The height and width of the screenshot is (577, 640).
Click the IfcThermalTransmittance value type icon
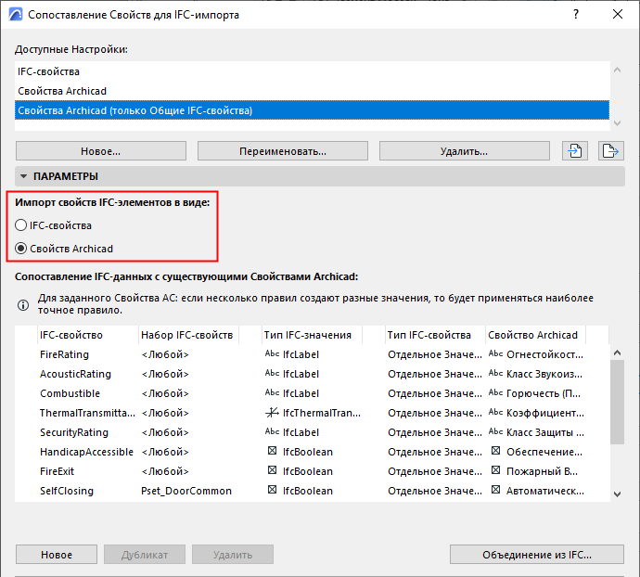(272, 413)
